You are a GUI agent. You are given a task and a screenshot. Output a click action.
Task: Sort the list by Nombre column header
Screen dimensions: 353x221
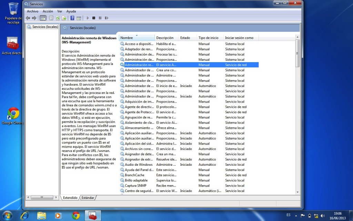click(x=136, y=38)
